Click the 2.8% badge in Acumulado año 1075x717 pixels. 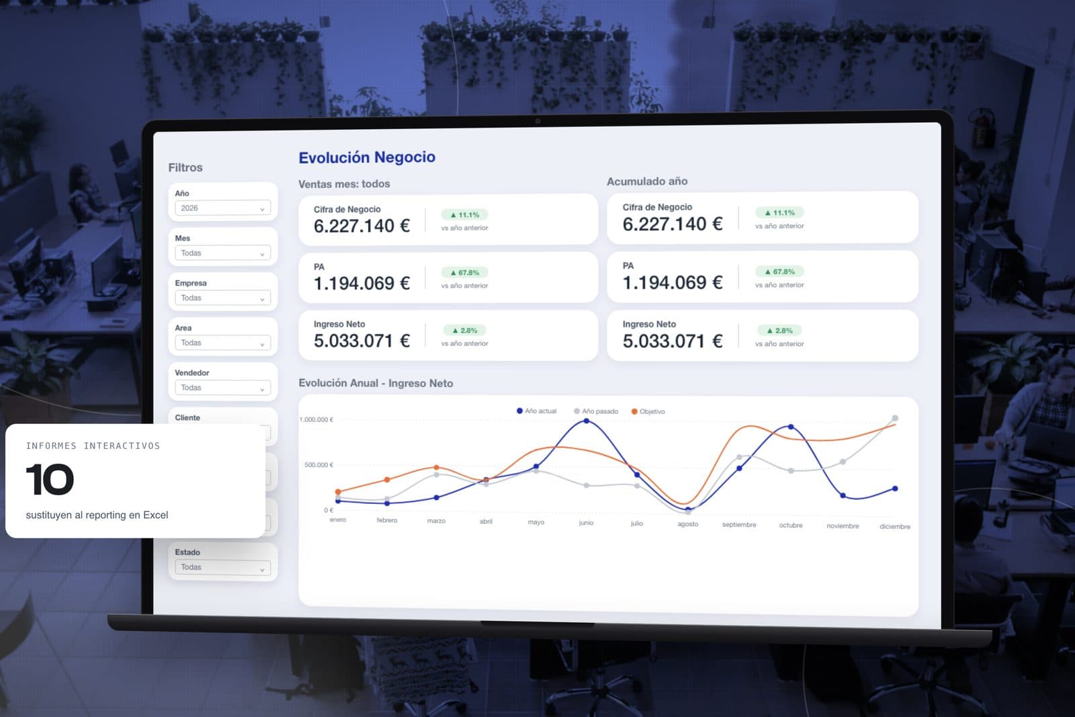779,331
